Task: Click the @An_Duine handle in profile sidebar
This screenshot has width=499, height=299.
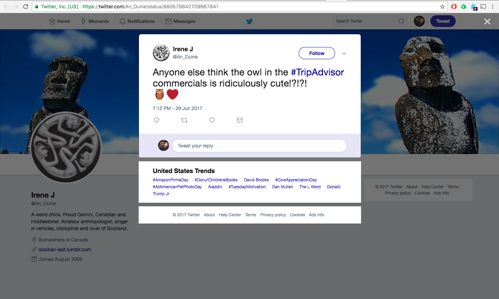Action: tap(43, 203)
